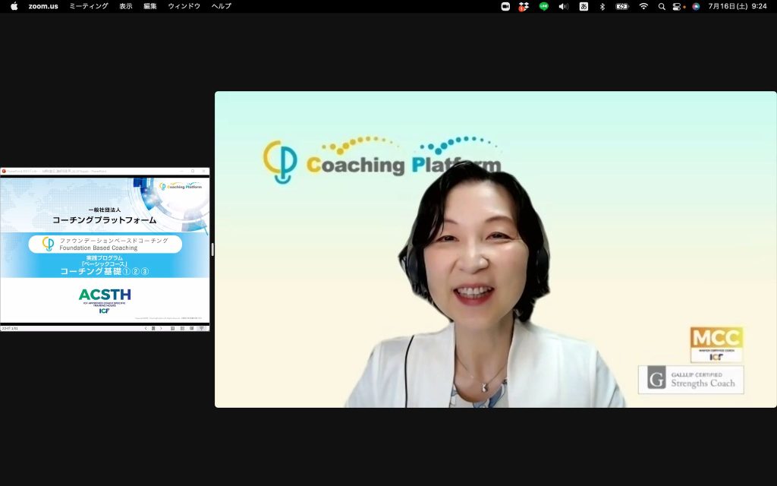Click the Foundation Based Coaching banner on slide
Image resolution: width=777 pixels, height=486 pixels.
(105, 244)
